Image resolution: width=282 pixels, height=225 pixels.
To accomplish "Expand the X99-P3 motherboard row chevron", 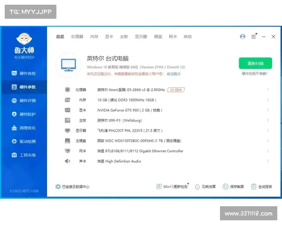I will point(268,120).
